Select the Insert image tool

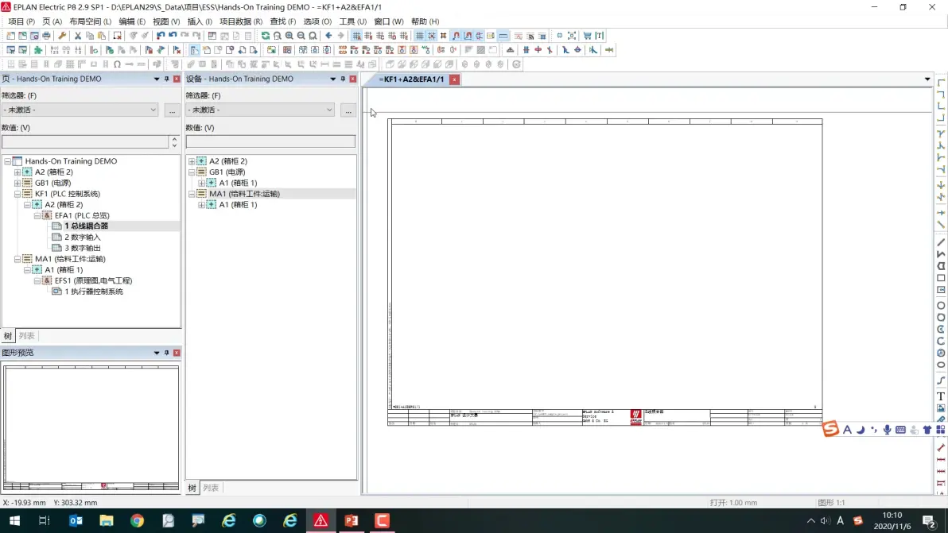pyautogui.click(x=941, y=408)
